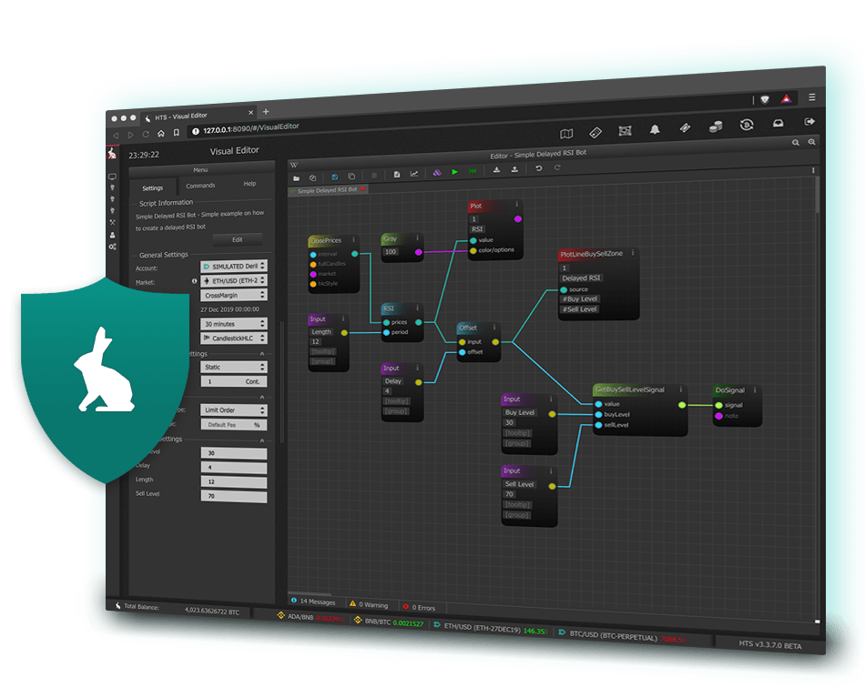Open the monitor icon in left sidebar

(x=113, y=177)
